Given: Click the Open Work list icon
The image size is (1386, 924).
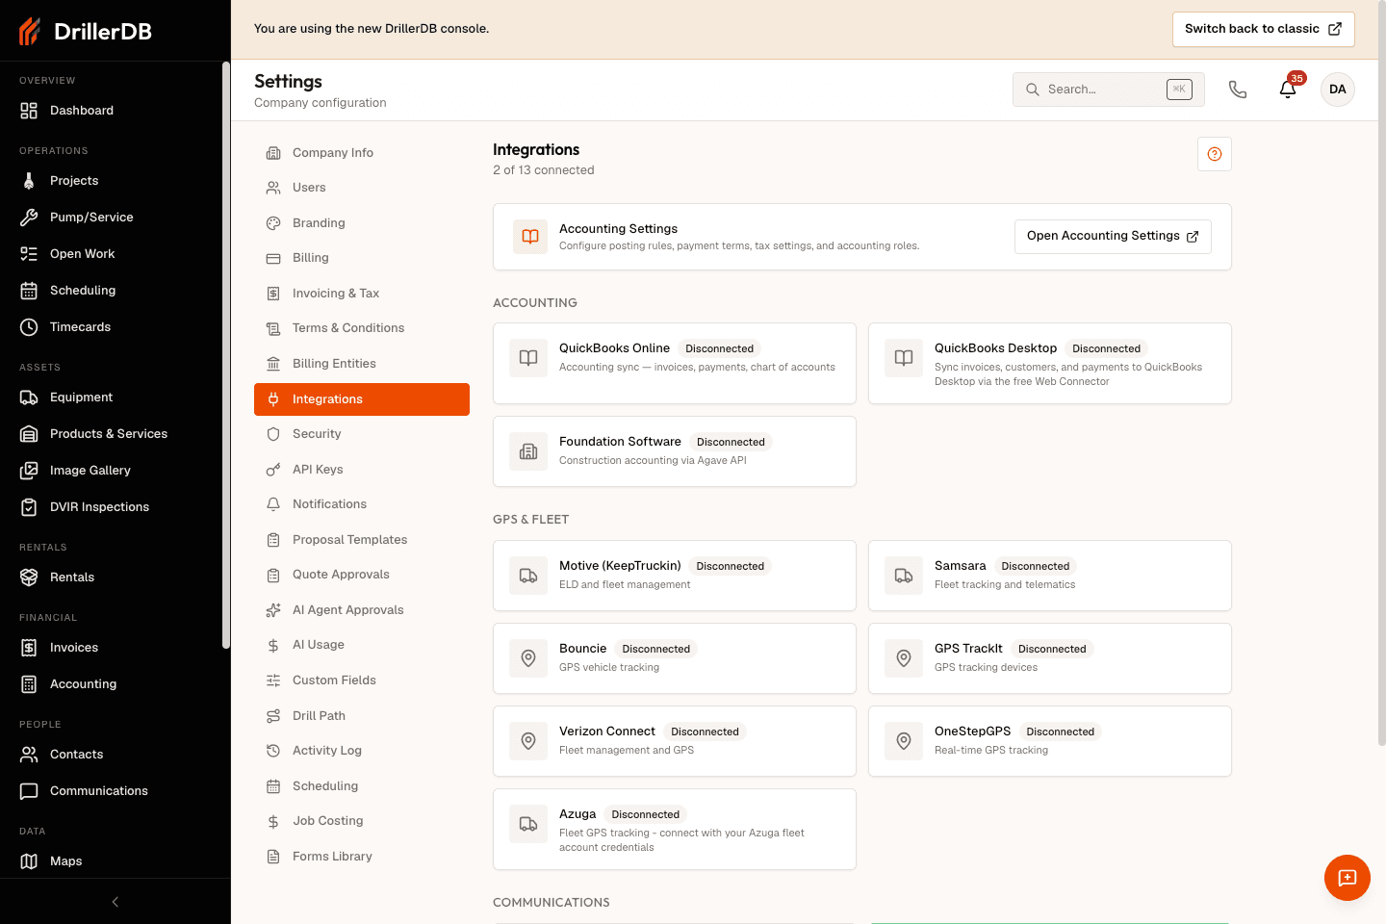Looking at the screenshot, I should click(x=29, y=254).
